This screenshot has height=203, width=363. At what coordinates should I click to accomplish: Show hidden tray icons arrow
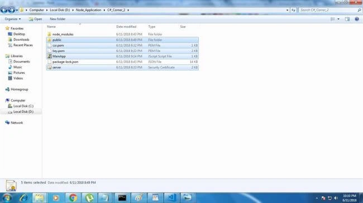(x=317, y=198)
